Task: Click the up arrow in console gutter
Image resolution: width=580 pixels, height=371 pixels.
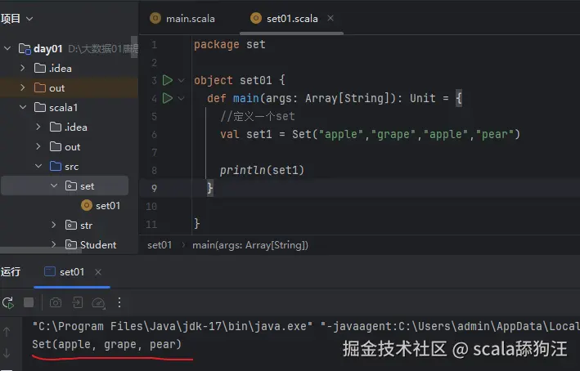Action: [x=7, y=332]
